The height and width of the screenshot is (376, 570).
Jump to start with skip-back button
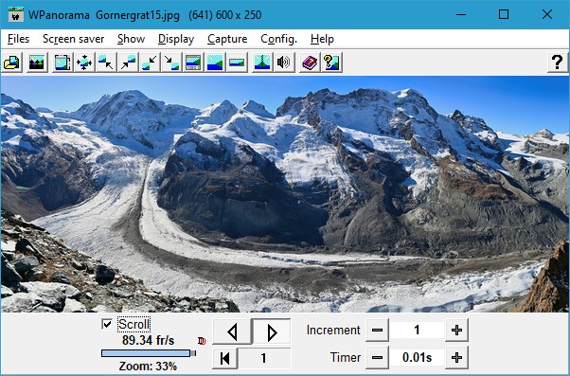[x=225, y=358]
